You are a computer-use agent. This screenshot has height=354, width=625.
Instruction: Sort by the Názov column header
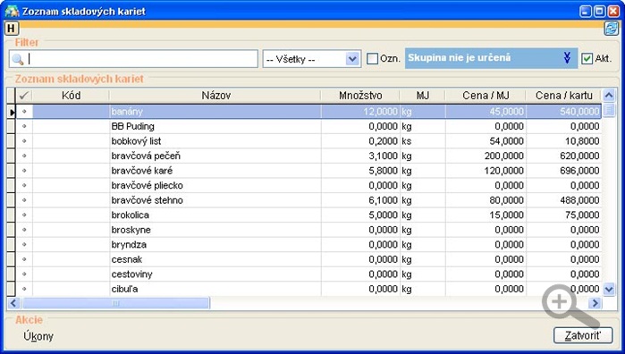215,96
